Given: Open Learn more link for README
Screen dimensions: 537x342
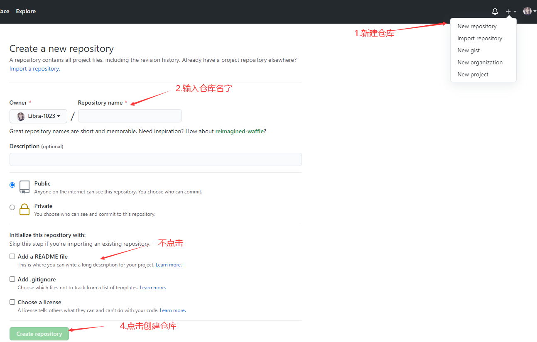Looking at the screenshot, I should click(168, 265).
